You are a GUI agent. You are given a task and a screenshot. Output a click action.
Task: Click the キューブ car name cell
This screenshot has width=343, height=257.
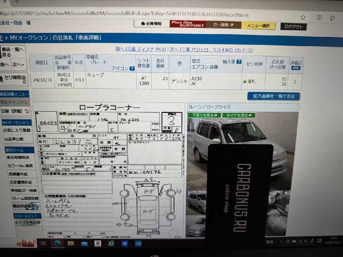pyautogui.click(x=111, y=80)
